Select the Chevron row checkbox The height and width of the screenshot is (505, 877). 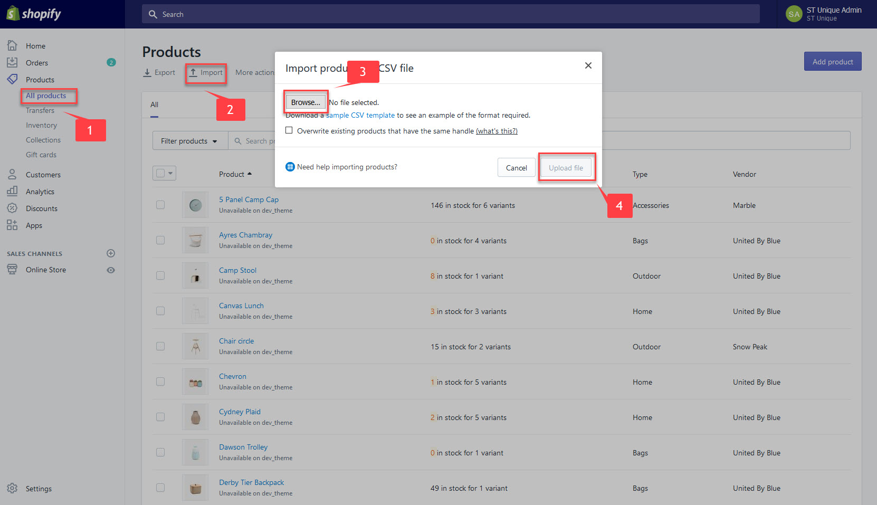pyautogui.click(x=160, y=382)
